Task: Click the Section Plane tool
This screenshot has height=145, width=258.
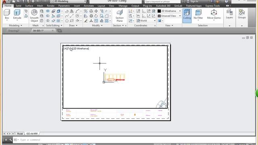Action: (x=120, y=16)
